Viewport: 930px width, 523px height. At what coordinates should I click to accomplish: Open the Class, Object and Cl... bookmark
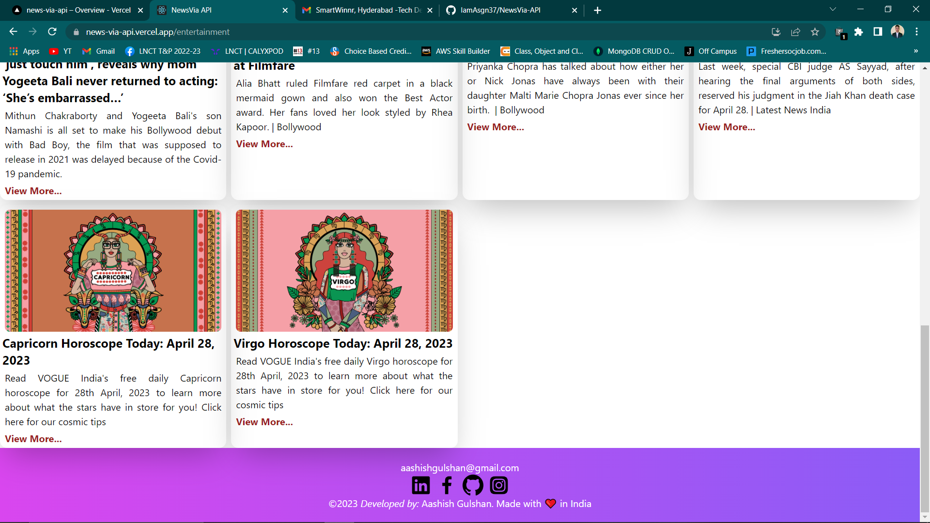tap(542, 51)
